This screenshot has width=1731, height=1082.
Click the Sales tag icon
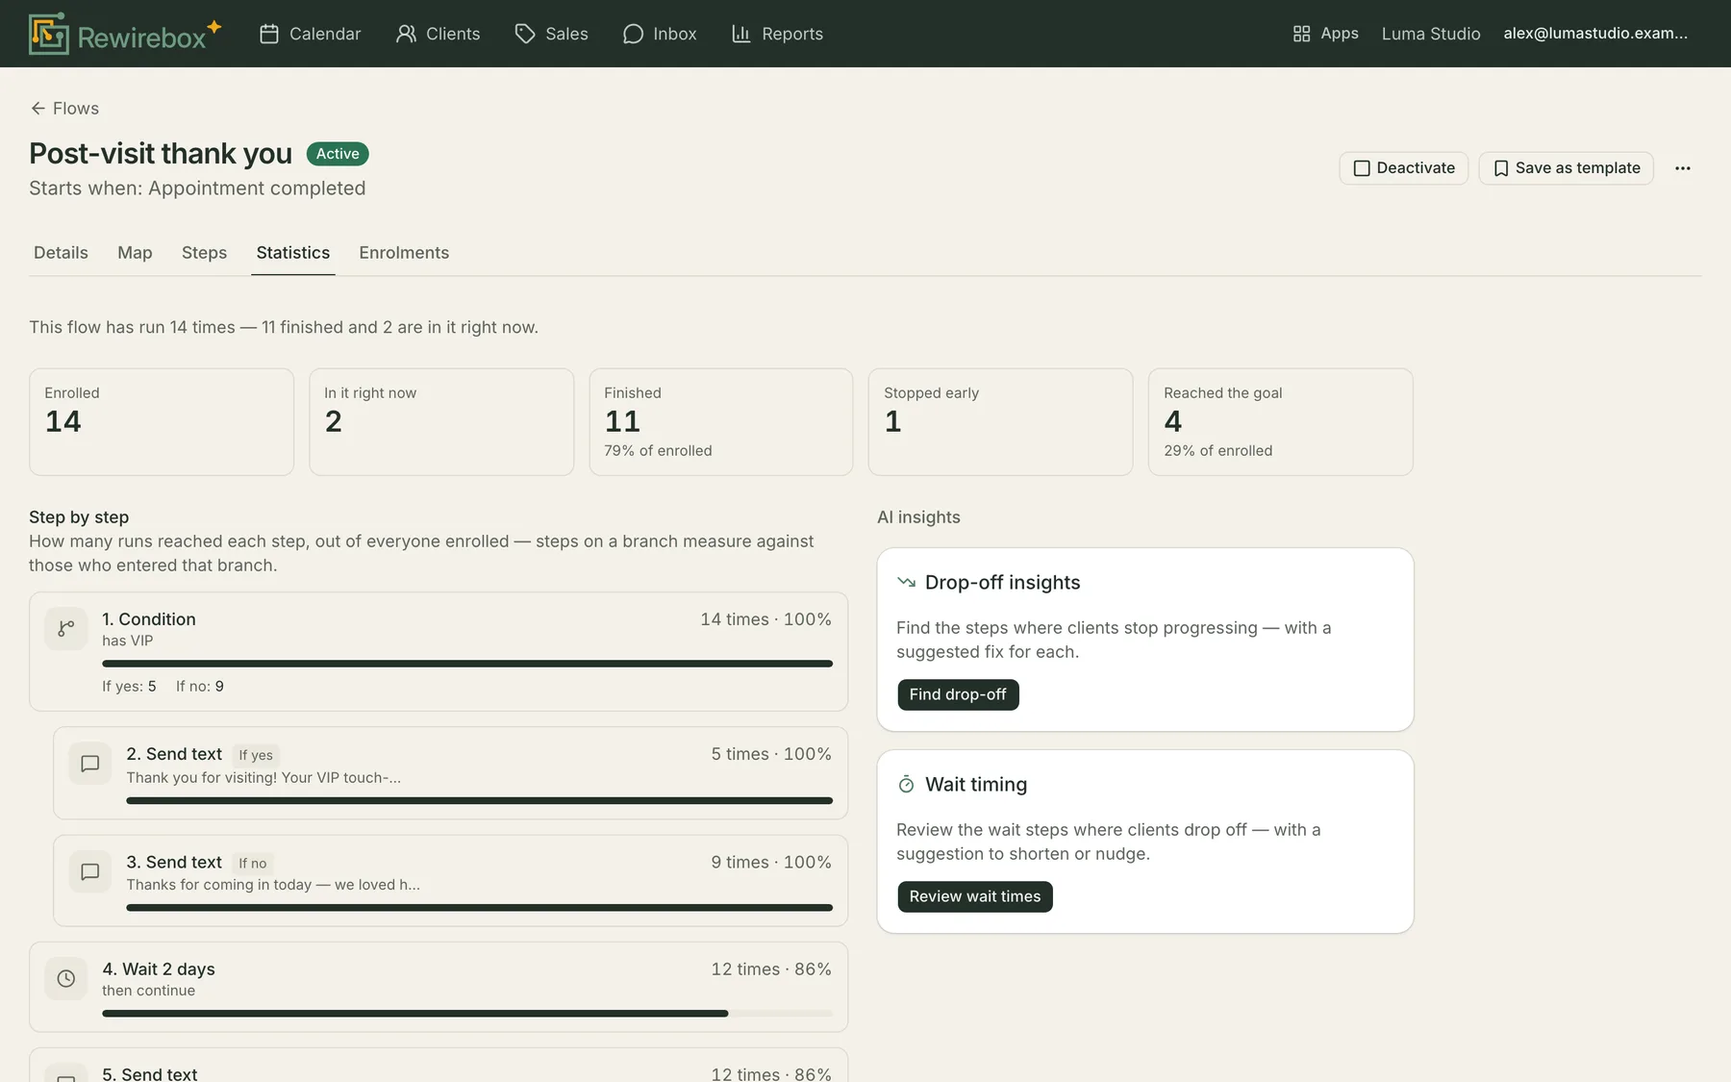pos(525,34)
